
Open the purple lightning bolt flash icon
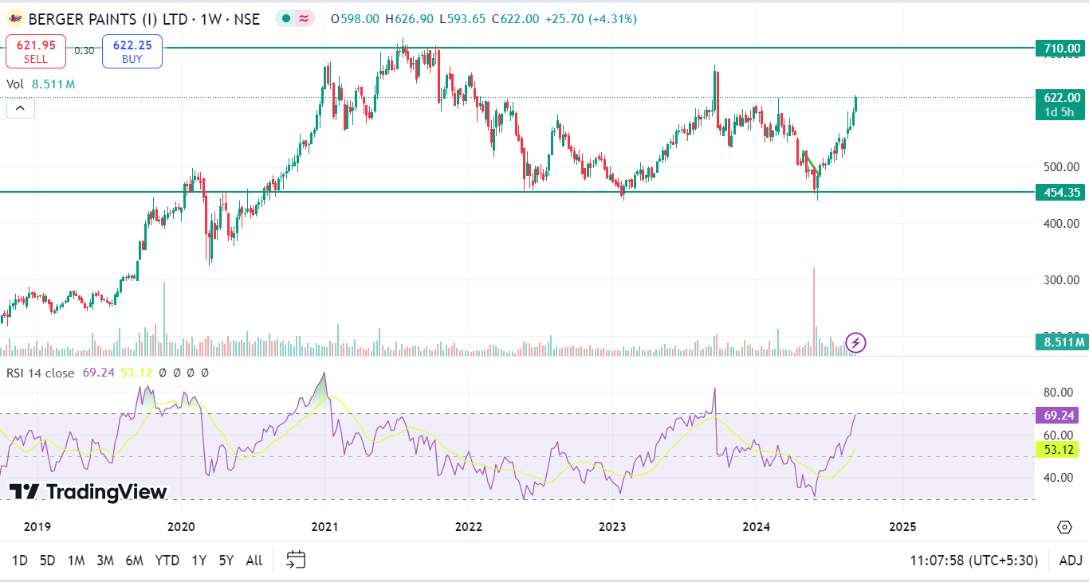click(x=855, y=343)
